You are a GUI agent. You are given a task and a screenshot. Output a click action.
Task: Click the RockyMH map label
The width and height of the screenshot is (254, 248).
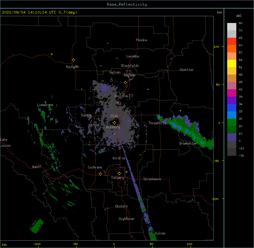[x=72, y=67]
